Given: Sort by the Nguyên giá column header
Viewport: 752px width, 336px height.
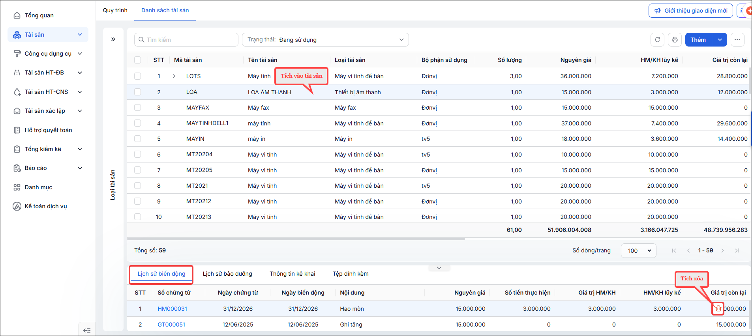Looking at the screenshot, I should coord(576,60).
